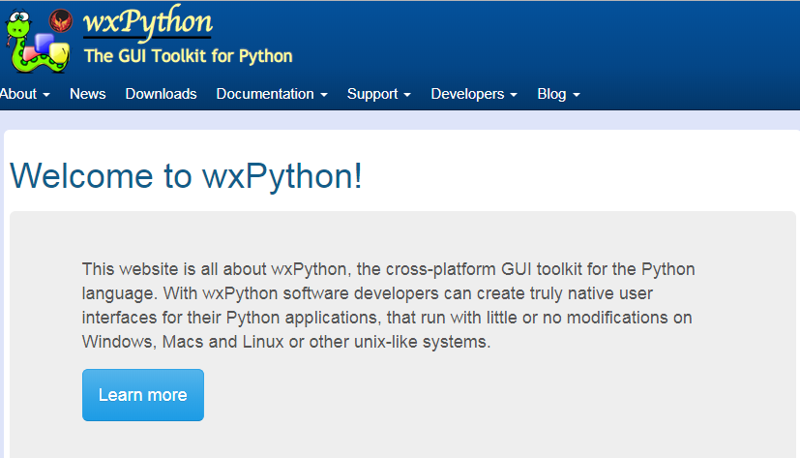This screenshot has width=800, height=458.
Task: Expand the caret next to Documentation
Action: click(x=324, y=95)
